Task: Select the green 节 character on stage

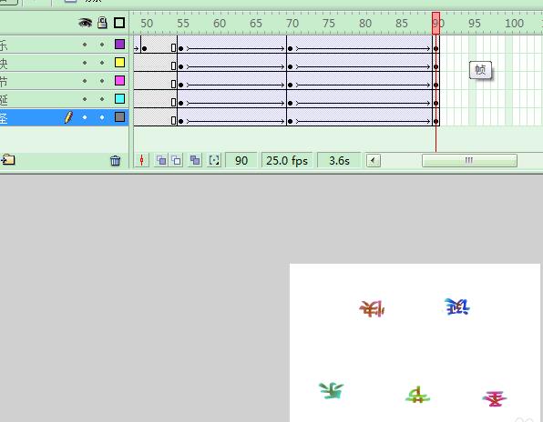Action: 417,395
